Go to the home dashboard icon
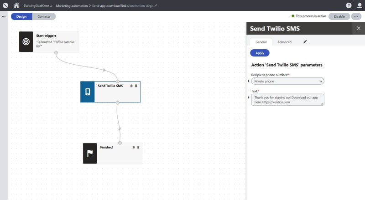The image size is (365, 200). (16, 5)
